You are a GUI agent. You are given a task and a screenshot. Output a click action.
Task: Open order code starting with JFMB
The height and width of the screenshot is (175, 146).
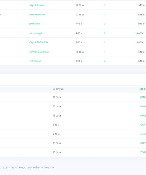point(143,97)
